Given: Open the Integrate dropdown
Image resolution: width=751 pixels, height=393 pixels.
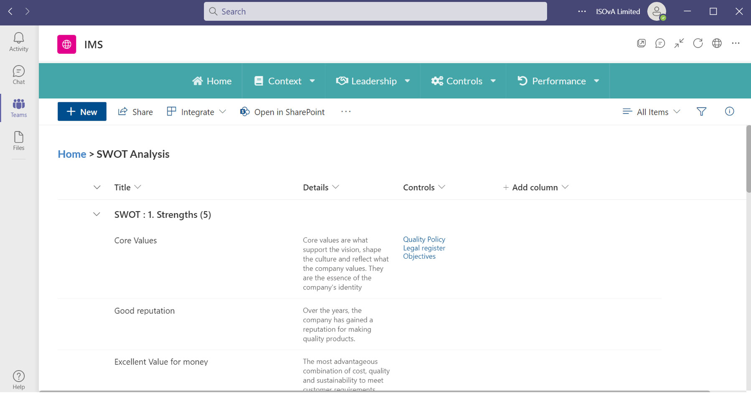Looking at the screenshot, I should point(196,111).
